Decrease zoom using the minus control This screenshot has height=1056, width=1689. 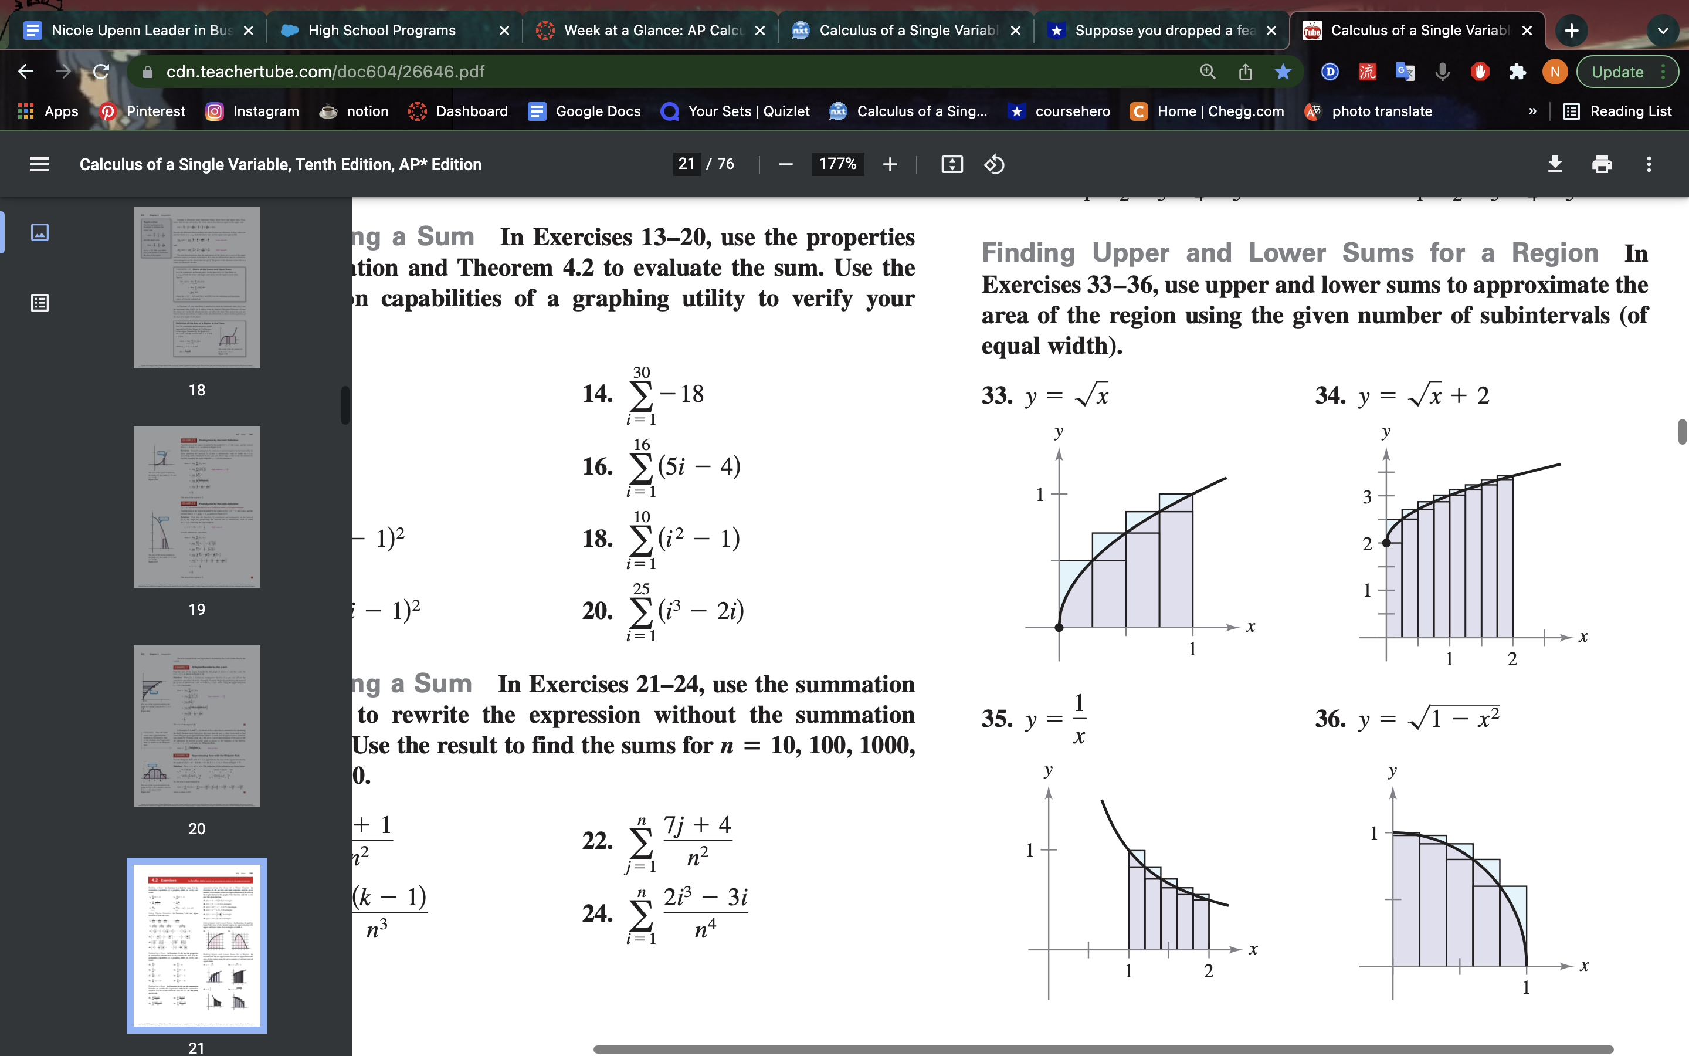click(785, 164)
